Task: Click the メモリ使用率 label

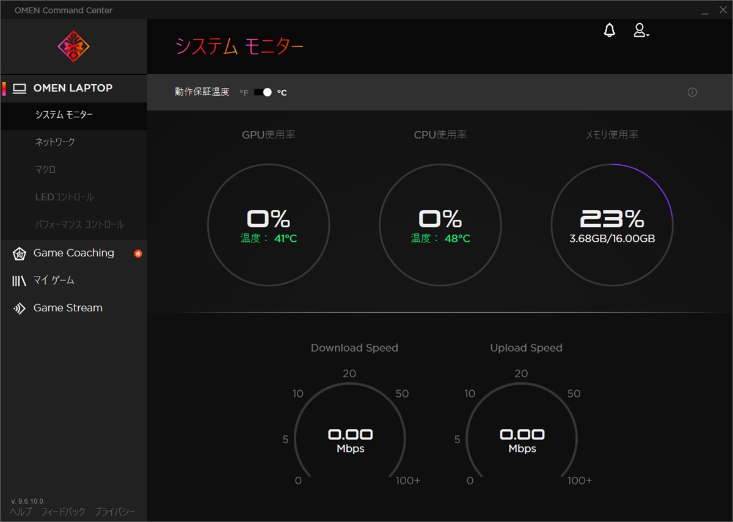Action: pyautogui.click(x=612, y=135)
